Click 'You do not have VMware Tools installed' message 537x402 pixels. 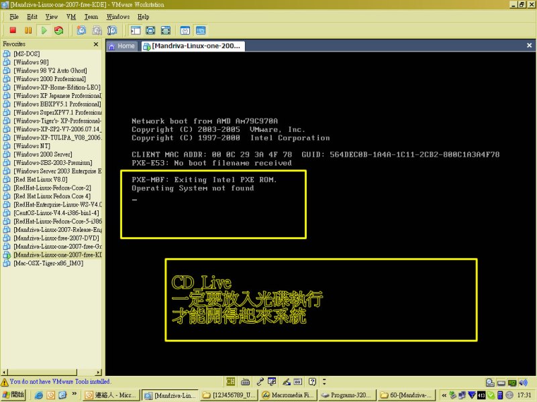pos(60,381)
